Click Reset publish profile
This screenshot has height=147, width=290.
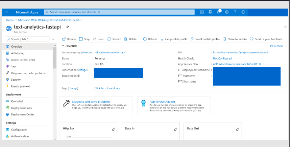tap(205, 39)
